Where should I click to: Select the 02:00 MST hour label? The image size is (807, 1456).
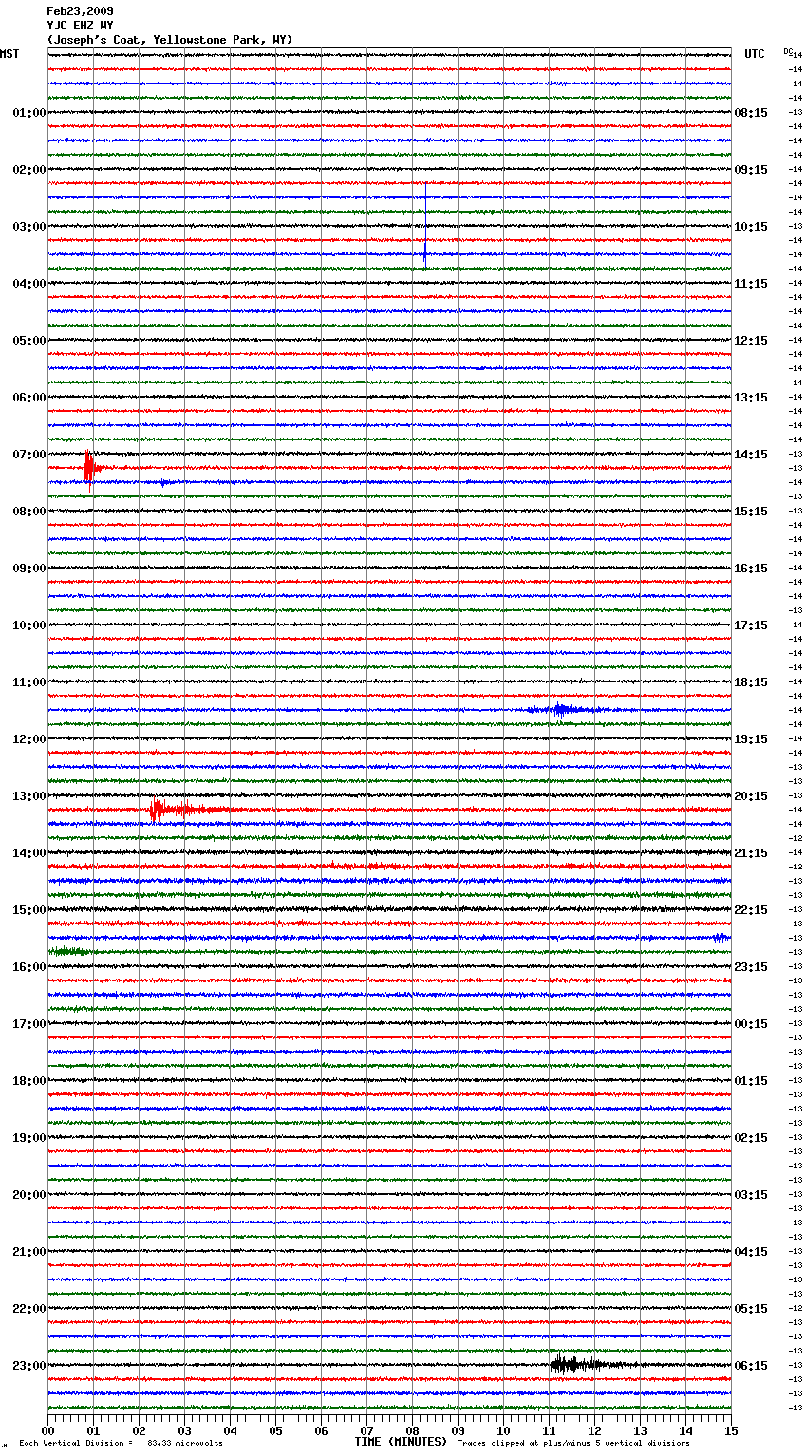pos(29,170)
